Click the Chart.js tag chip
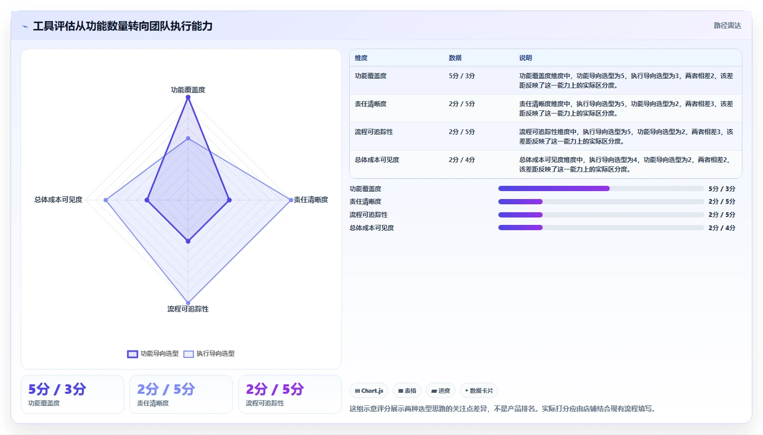This screenshot has width=763, height=435. [369, 391]
